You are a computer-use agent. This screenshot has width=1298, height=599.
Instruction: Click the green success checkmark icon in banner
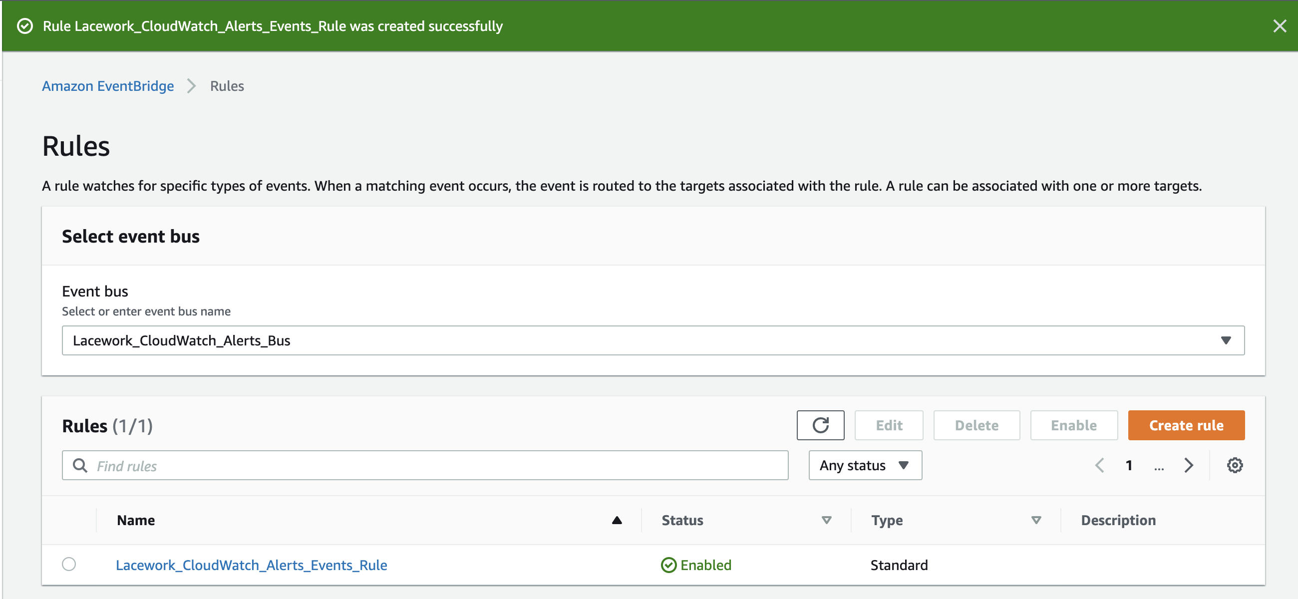click(x=24, y=26)
